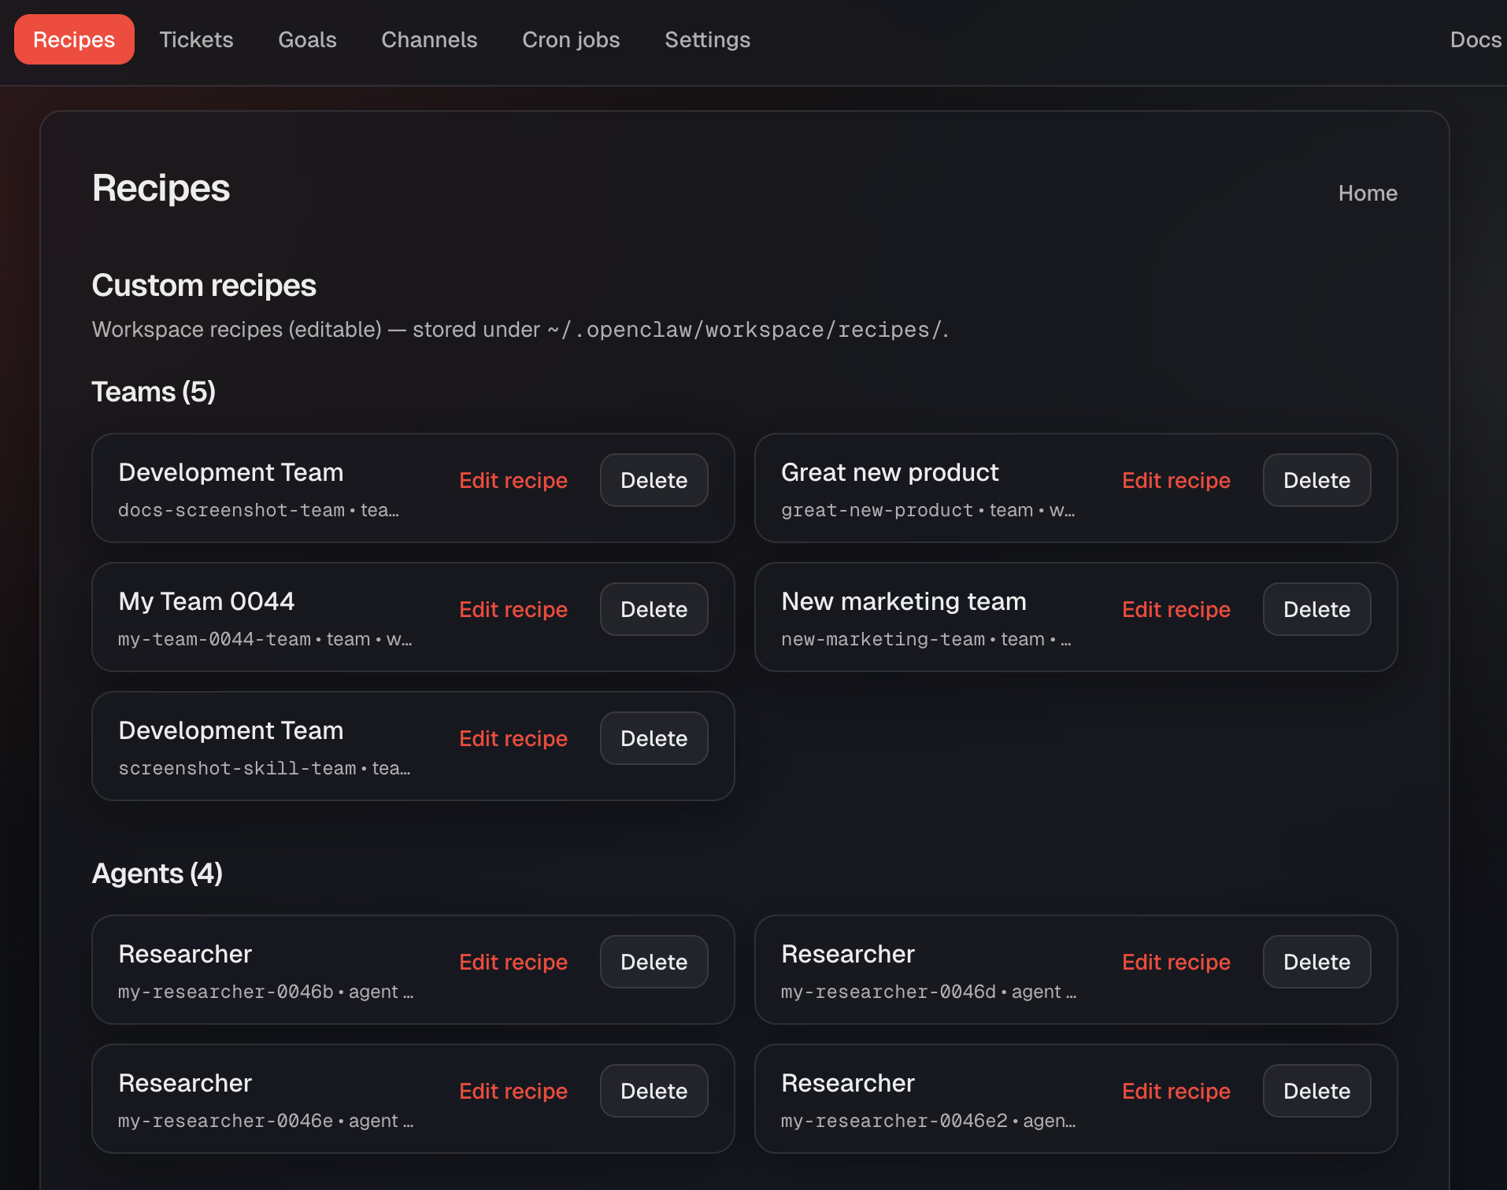This screenshot has width=1507, height=1190.
Task: Edit the screenshot-skill-team recipe
Action: point(513,738)
